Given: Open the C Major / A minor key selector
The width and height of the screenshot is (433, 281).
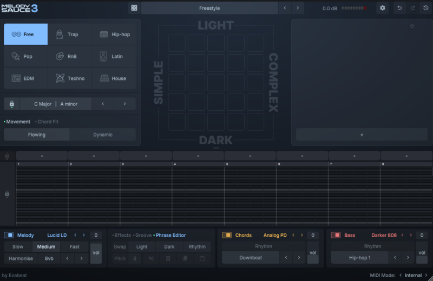Looking at the screenshot, I should tap(56, 104).
